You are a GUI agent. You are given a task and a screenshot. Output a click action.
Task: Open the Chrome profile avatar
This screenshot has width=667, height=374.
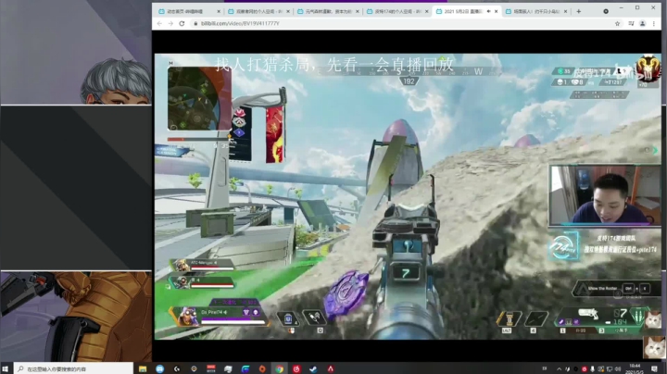point(643,24)
